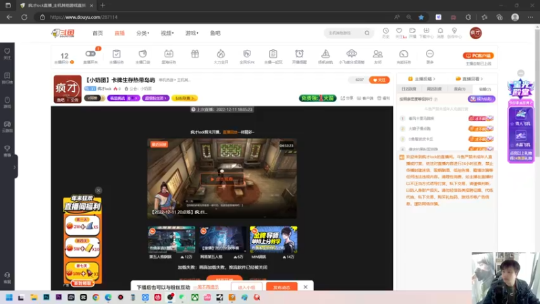Collapse the purple promo with minus icon
Screen dimensions: 540x304
520,73
